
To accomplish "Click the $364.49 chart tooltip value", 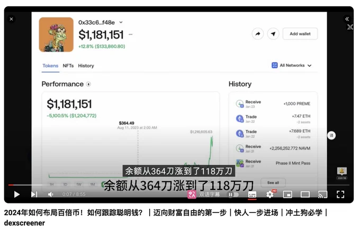I will (127, 123).
